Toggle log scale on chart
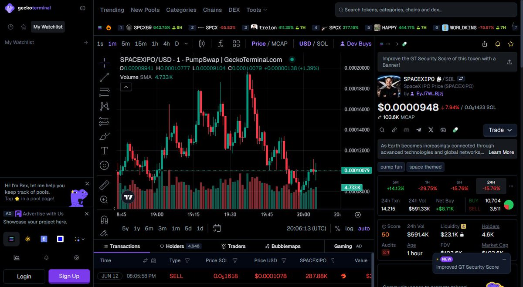 point(349,228)
